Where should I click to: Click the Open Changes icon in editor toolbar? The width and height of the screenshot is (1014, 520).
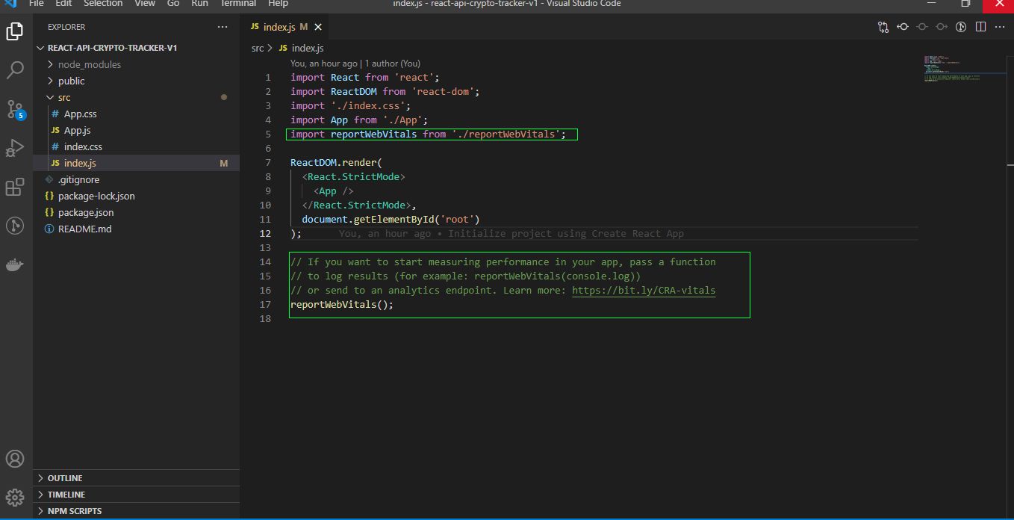pyautogui.click(x=883, y=27)
